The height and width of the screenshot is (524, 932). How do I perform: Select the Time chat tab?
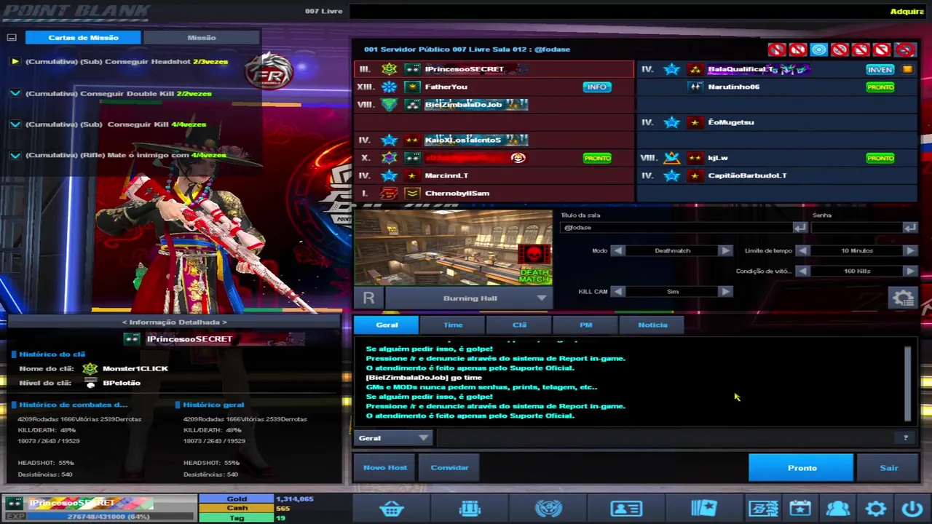pos(453,325)
